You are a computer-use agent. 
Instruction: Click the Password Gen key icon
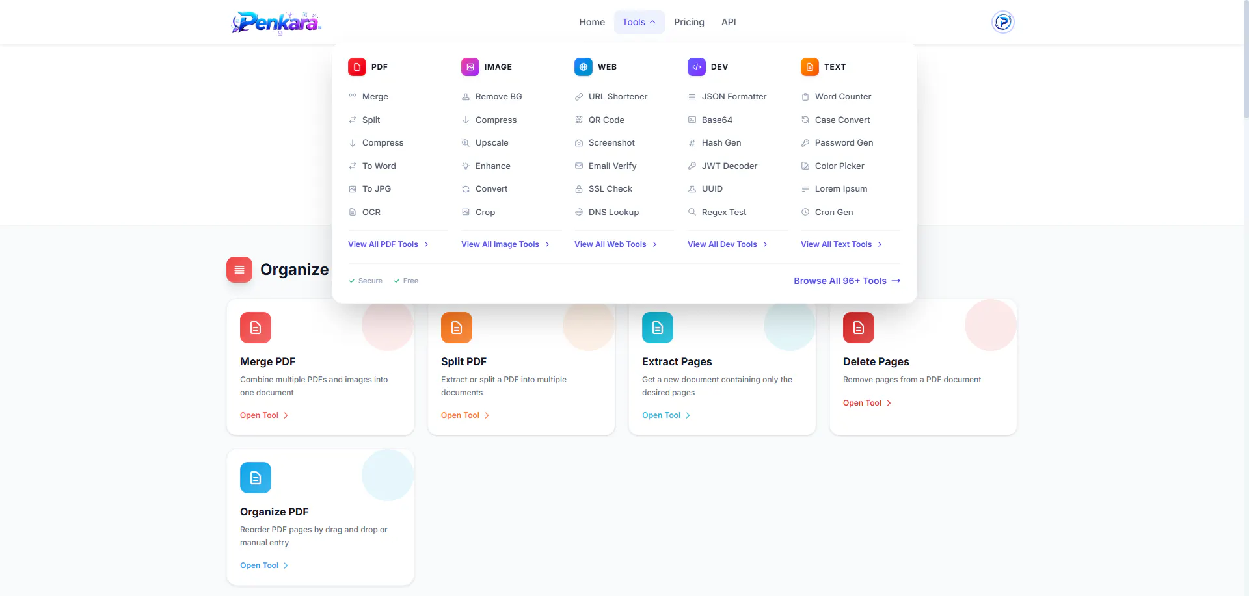pyautogui.click(x=805, y=143)
